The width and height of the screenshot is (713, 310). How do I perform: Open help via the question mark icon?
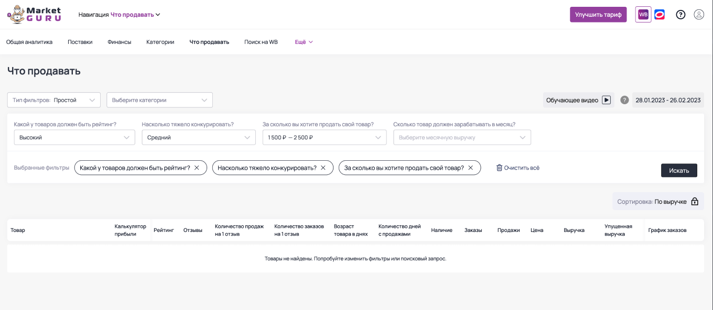pos(680,14)
